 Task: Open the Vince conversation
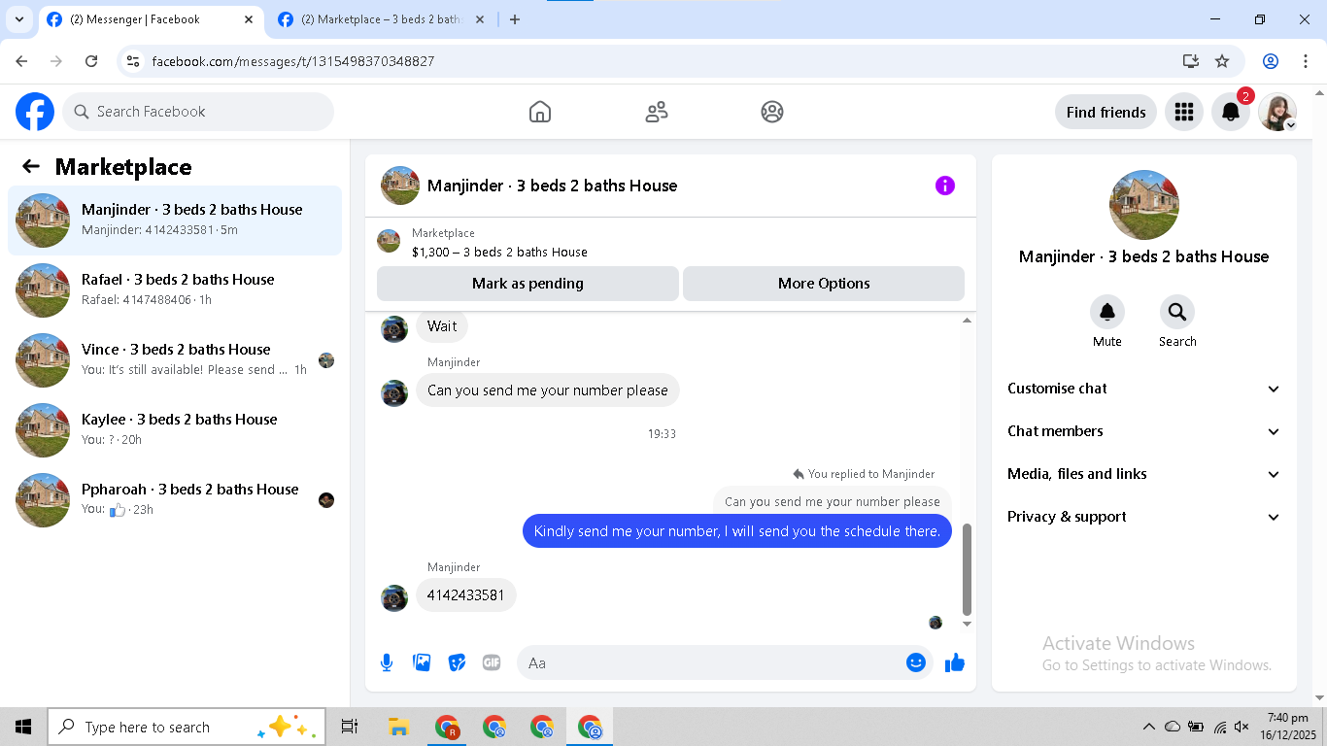175,360
